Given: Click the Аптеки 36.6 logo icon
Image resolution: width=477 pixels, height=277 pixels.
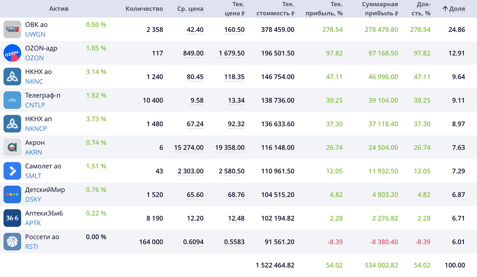Looking at the screenshot, I should coord(12,218).
